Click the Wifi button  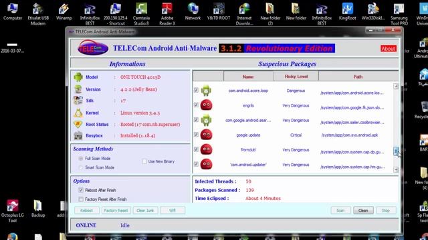tap(173, 211)
